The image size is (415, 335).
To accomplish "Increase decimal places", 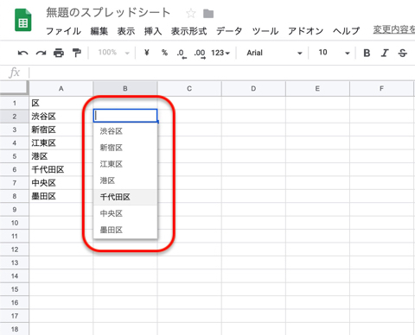I will tap(200, 54).
